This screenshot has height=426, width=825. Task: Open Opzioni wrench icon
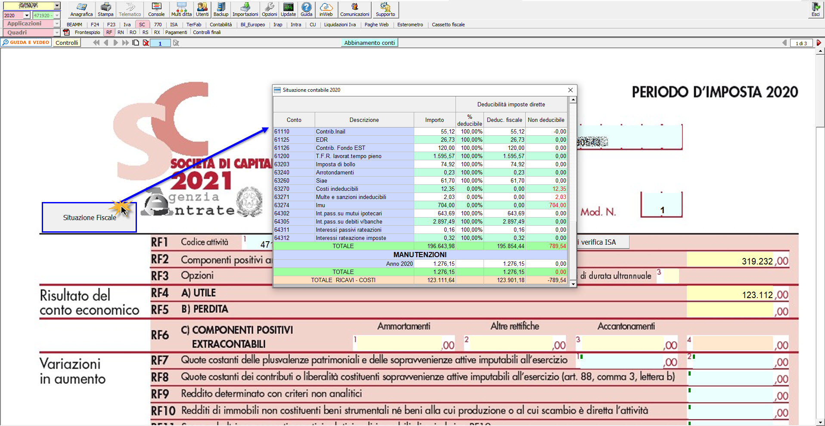(x=270, y=9)
